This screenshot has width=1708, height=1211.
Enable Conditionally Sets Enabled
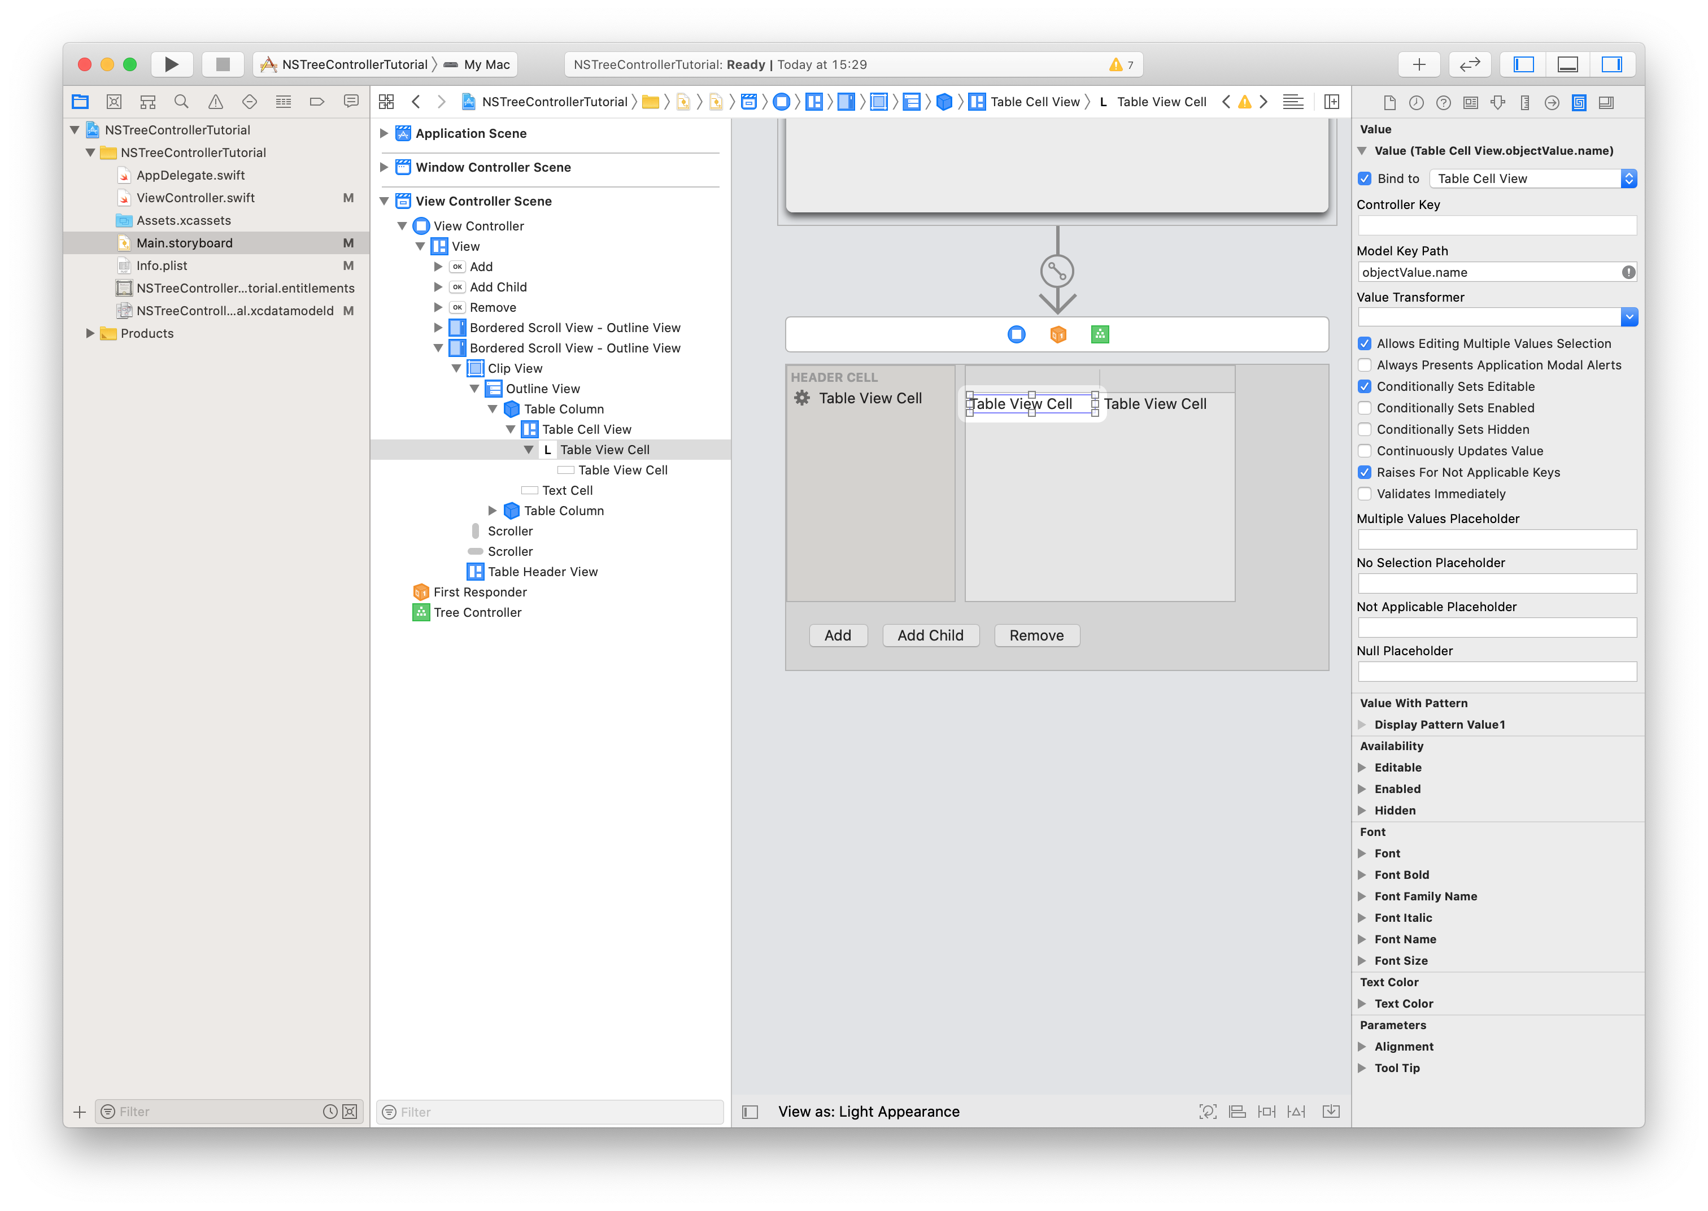point(1365,408)
